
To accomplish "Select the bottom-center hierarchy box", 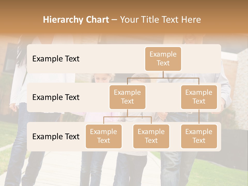I will 151,136.
